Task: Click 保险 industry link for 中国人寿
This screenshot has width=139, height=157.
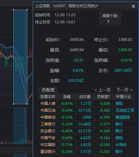Action: [119, 104]
